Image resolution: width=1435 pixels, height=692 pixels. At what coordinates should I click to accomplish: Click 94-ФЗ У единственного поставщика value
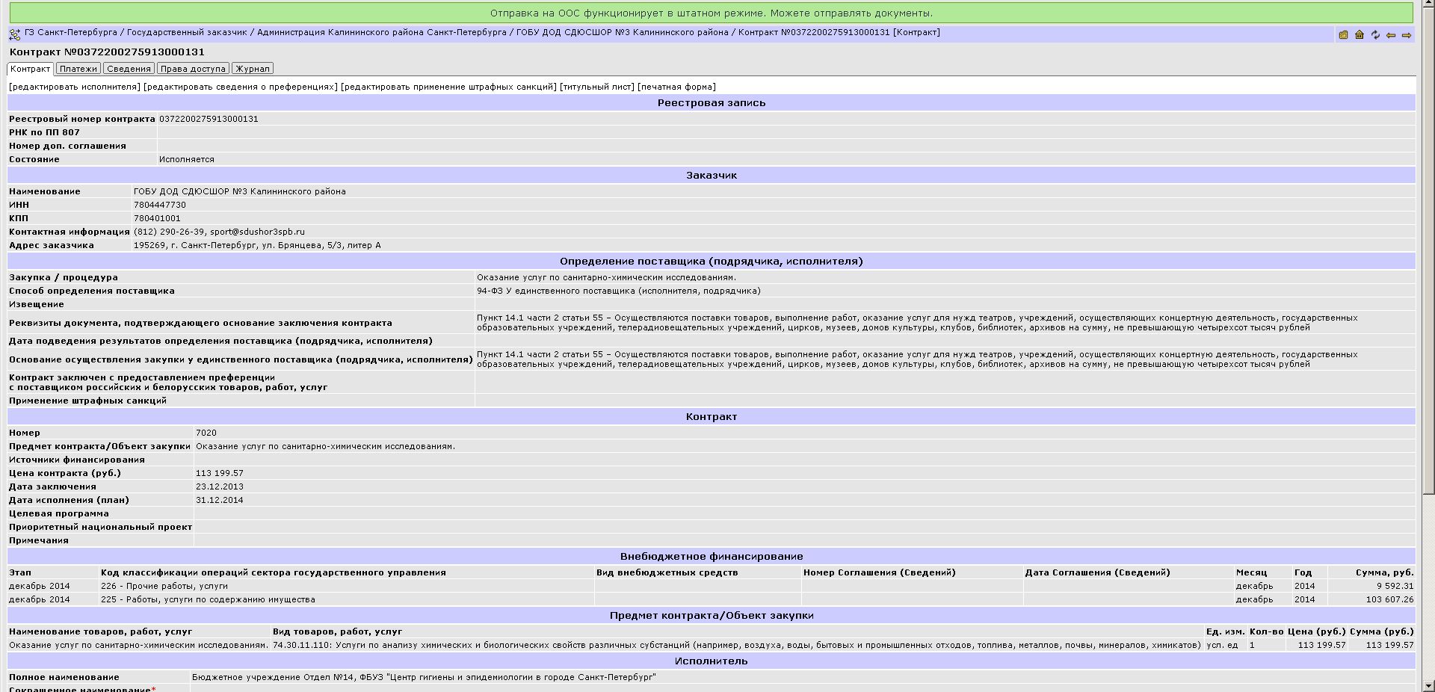pyautogui.click(x=619, y=291)
